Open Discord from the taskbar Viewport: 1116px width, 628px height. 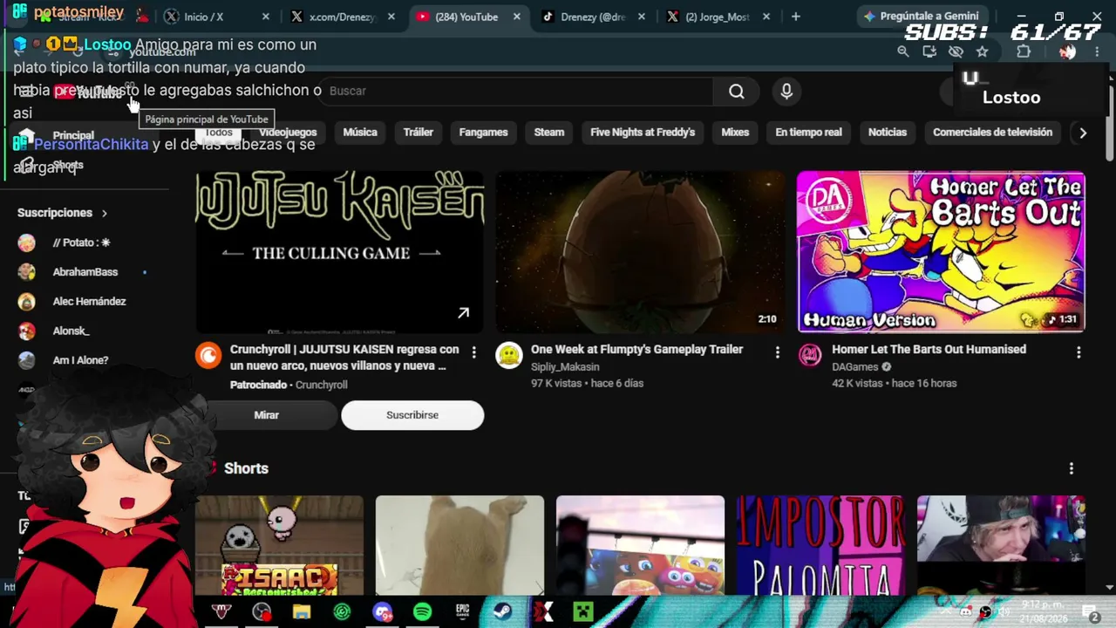pos(382,612)
